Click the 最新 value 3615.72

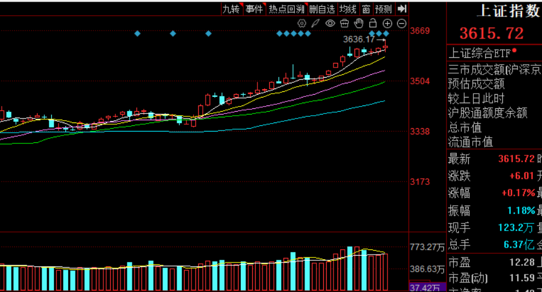click(516, 159)
